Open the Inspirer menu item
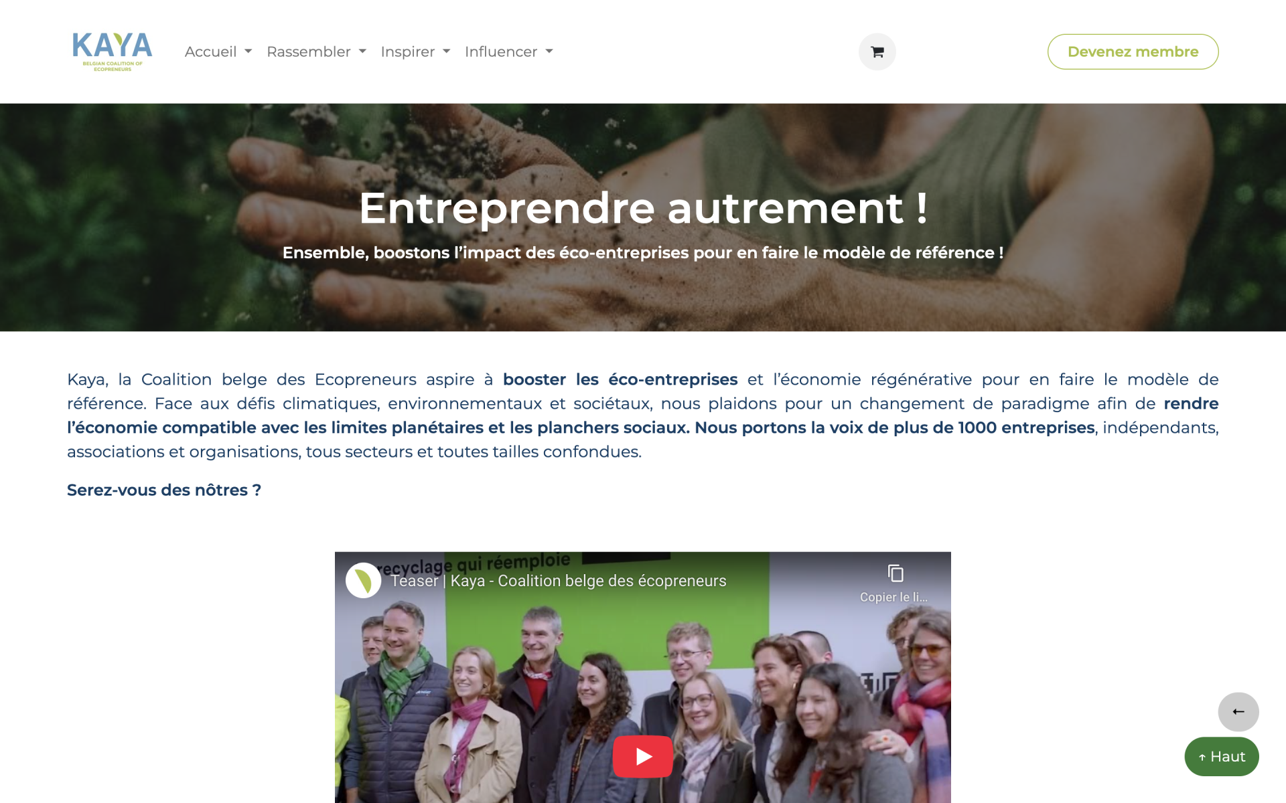Screen dimensions: 1286x803 408,52
